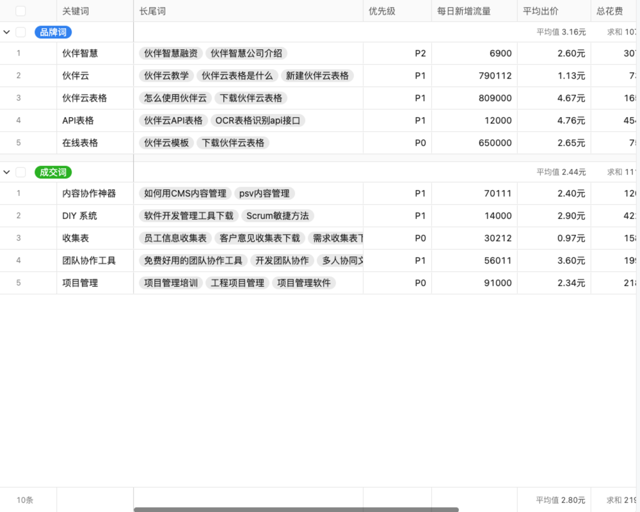The width and height of the screenshot is (640, 512).
Task: Collapse the 品牌词 group
Action: [7, 32]
